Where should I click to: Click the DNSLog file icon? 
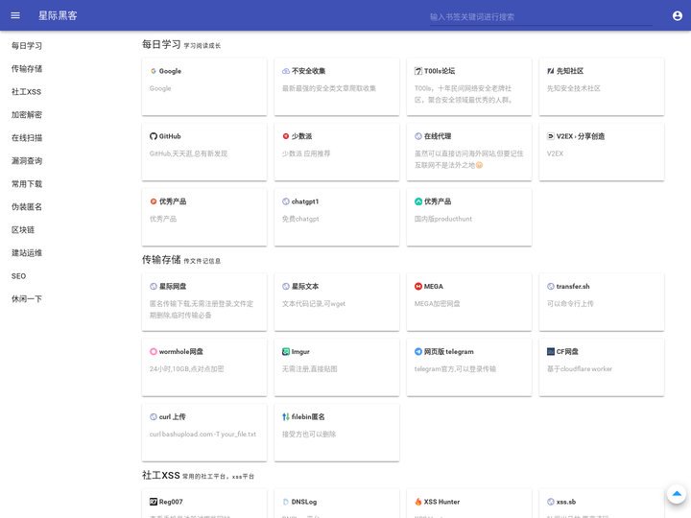coord(286,502)
